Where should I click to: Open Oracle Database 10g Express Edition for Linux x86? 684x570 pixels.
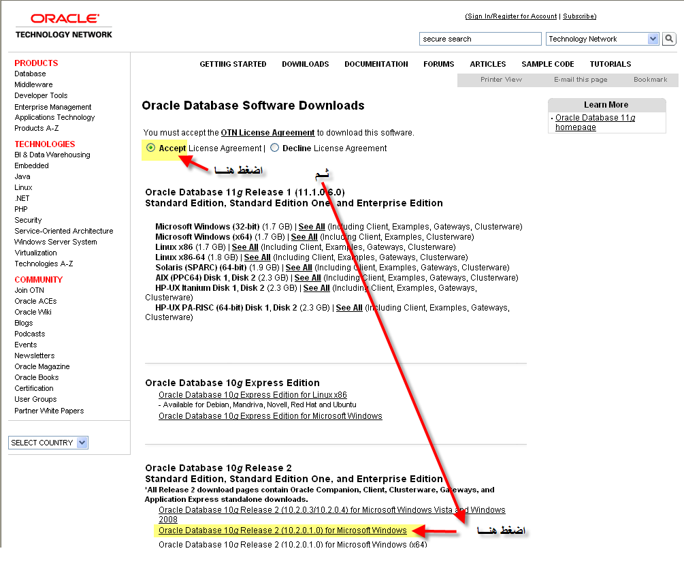click(253, 395)
